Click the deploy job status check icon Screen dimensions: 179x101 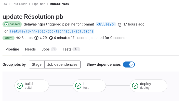click(x=135, y=86)
